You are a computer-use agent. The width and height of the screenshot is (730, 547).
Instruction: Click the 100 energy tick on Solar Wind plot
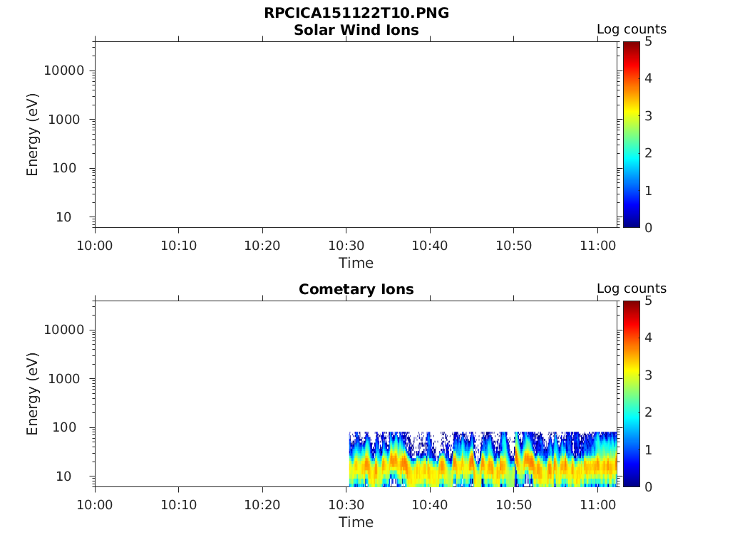pos(64,168)
